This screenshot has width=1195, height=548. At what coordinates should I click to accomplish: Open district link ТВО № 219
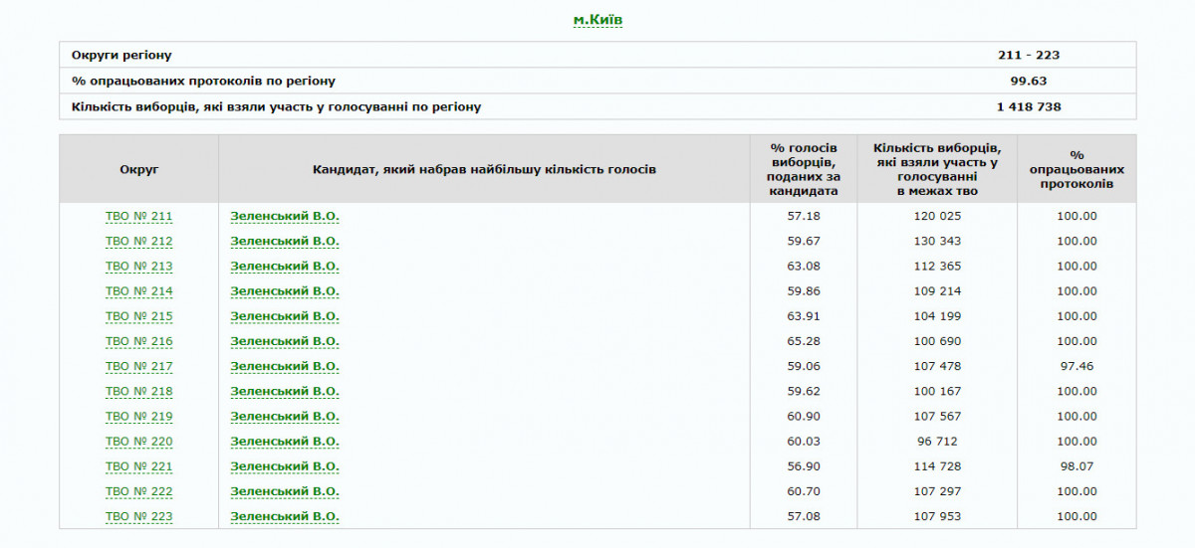point(139,416)
